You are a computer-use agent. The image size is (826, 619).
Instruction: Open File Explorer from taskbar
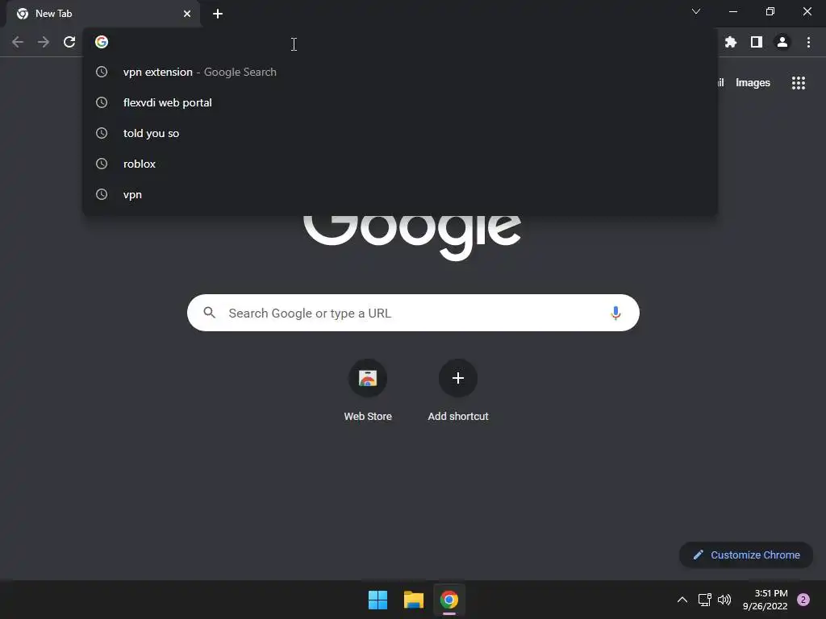tap(414, 600)
